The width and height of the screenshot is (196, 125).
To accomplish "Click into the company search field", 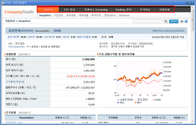I will tap(148, 21).
